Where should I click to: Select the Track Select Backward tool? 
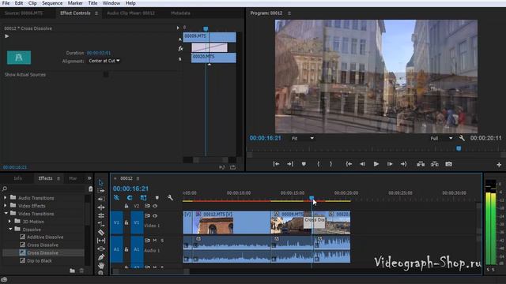[x=100, y=199]
